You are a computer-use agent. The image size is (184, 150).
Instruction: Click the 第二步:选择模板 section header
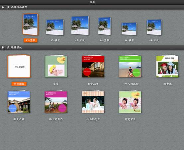(92, 47)
